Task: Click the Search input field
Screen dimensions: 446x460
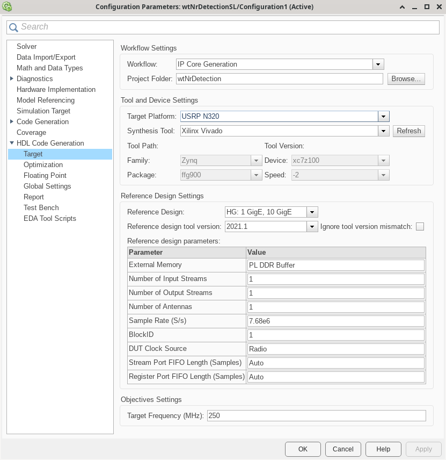Action: click(x=223, y=27)
